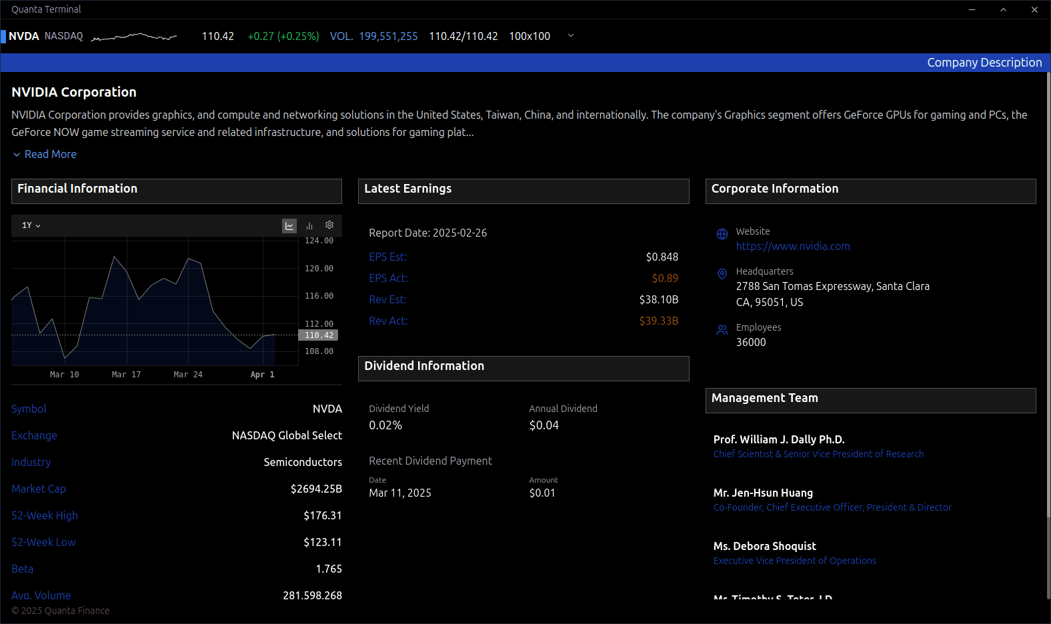The height and width of the screenshot is (624, 1051).
Task: Click NASDAQ Global Select exchange value
Action: [287, 435]
